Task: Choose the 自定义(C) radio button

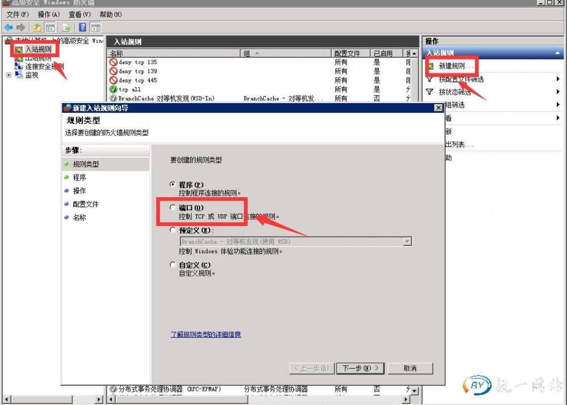Action: (173, 265)
